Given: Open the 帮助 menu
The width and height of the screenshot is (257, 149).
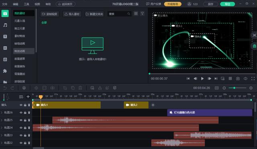Looking at the screenshot, I should coord(48,4).
